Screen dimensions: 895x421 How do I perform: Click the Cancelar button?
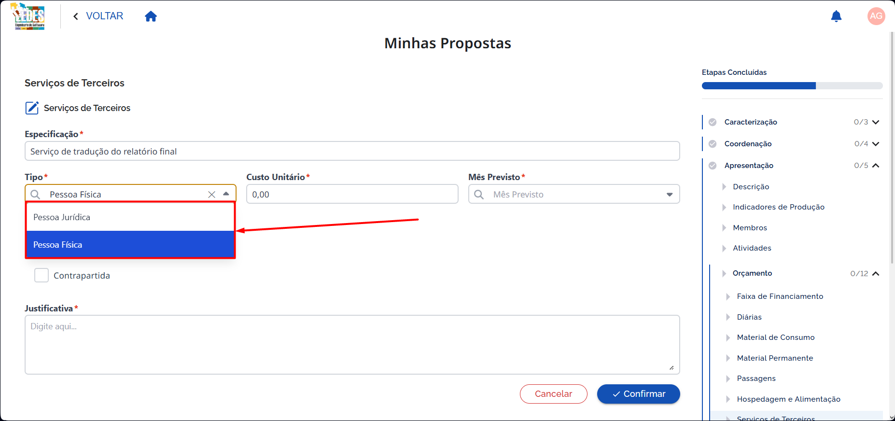tap(553, 394)
